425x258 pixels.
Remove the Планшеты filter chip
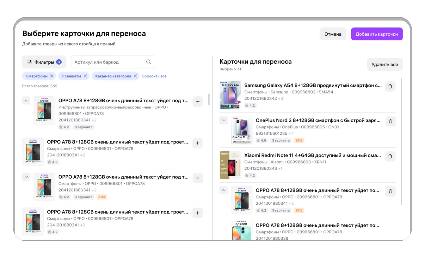click(x=85, y=76)
